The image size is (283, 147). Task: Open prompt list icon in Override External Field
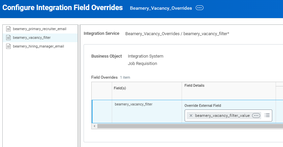tap(267, 115)
